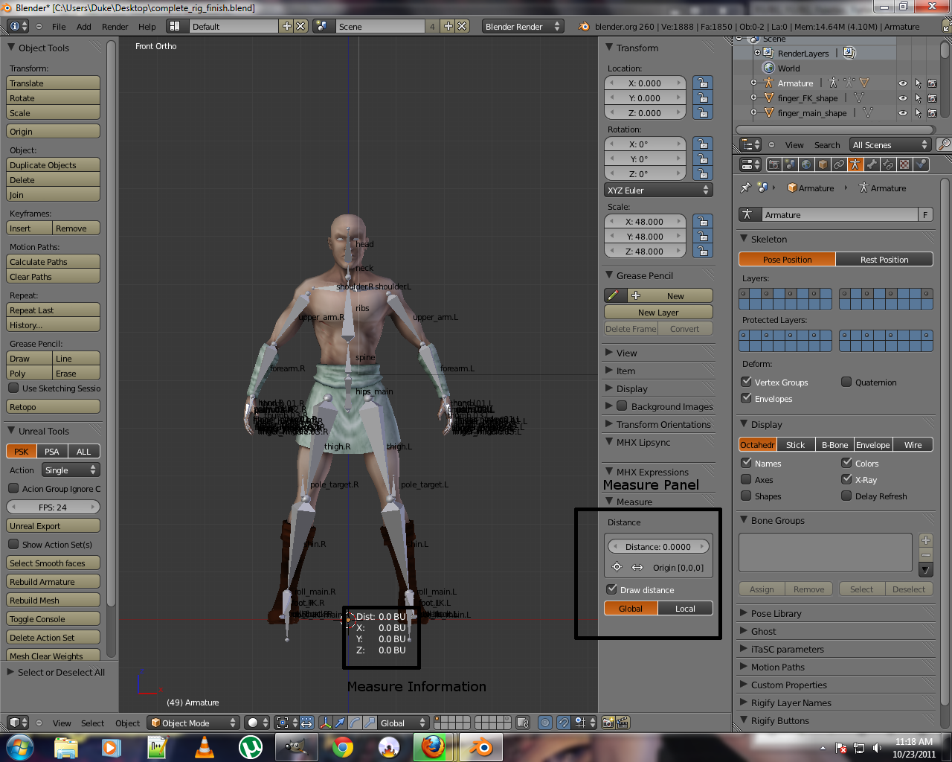Open uTorrent from the taskbar
The image size is (952, 762).
[x=250, y=747]
